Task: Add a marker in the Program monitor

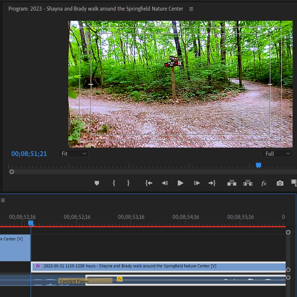Action: 97,183
